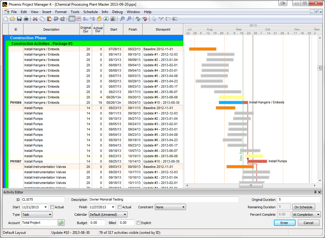Viewport: 325px width, 238px height.
Task: Open the Insert menu
Action: pyautogui.click(x=47, y=12)
